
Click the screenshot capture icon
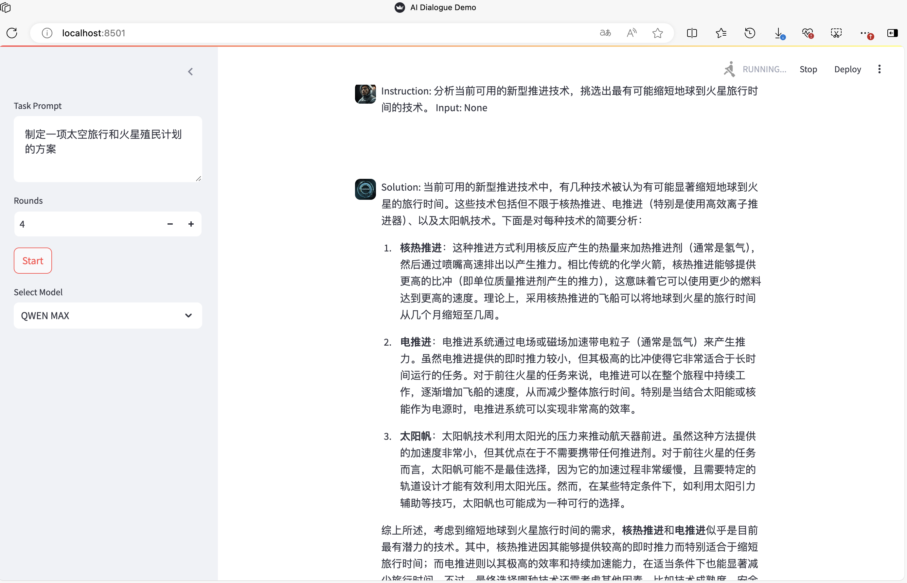(x=836, y=33)
